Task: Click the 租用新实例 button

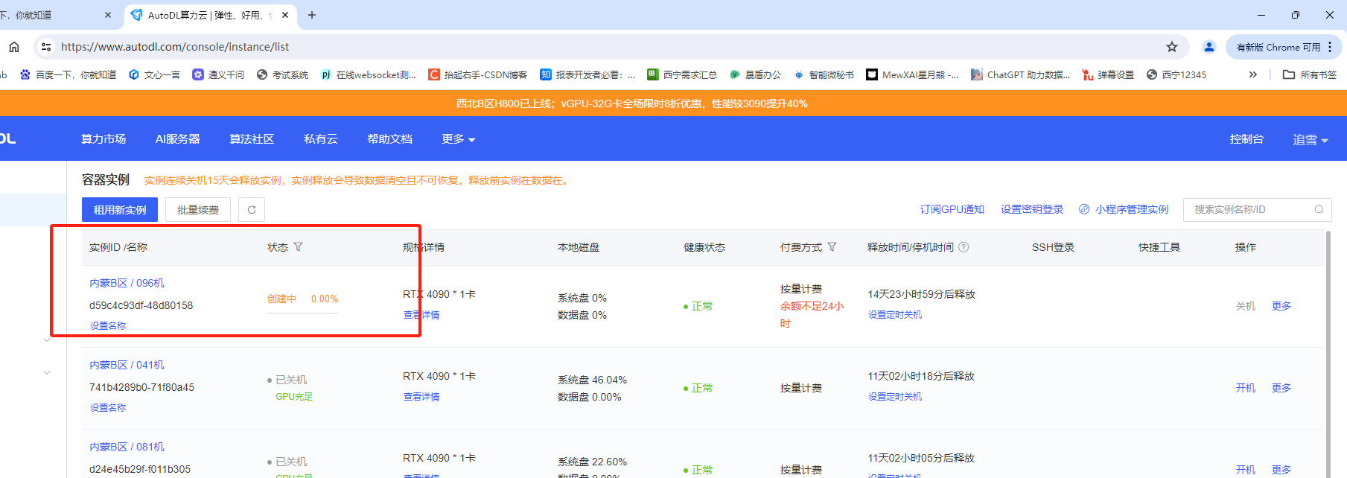Action: pos(120,210)
